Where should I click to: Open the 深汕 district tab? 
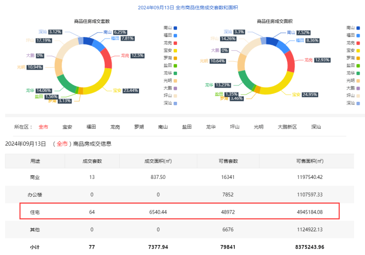pyautogui.click(x=316, y=127)
